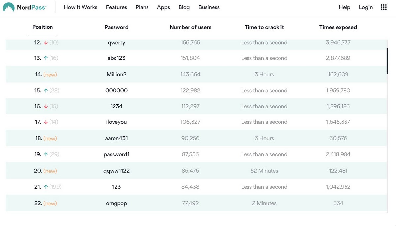
Task: Sort by Times exposed column header
Action: click(x=338, y=27)
